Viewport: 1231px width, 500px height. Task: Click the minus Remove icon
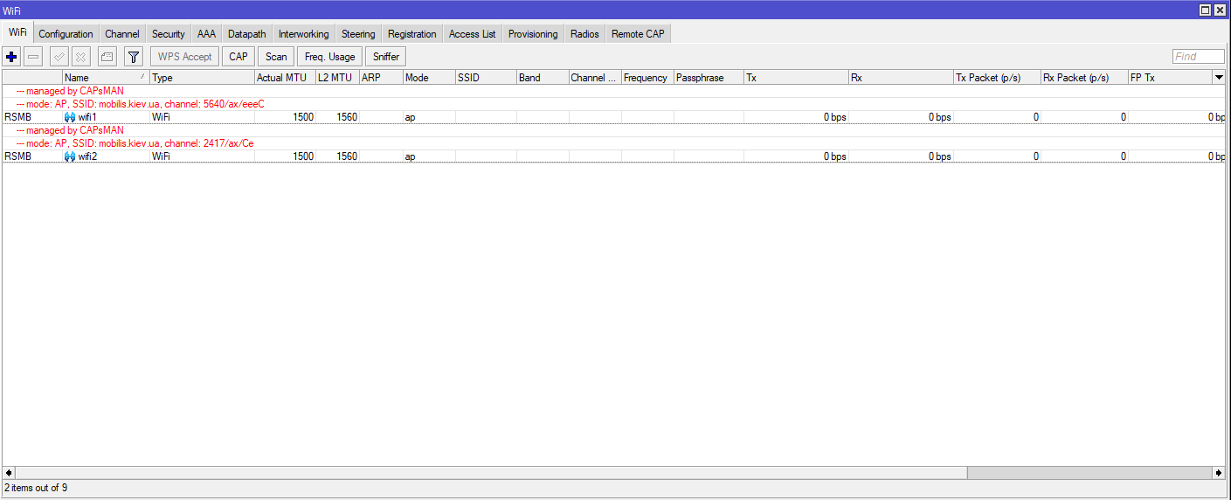coord(33,57)
